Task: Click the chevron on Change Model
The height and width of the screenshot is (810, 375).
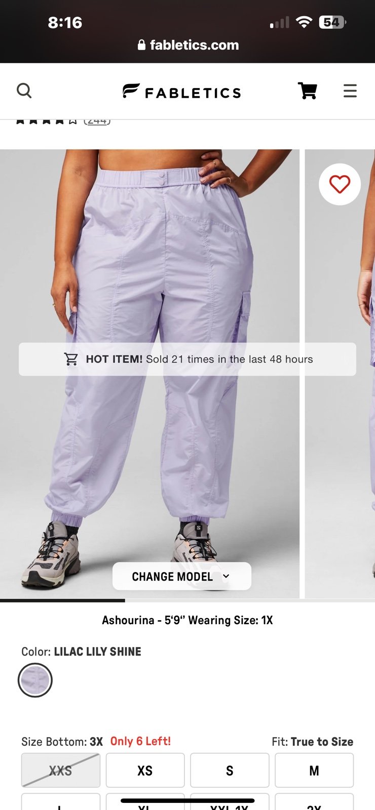Action: click(226, 576)
